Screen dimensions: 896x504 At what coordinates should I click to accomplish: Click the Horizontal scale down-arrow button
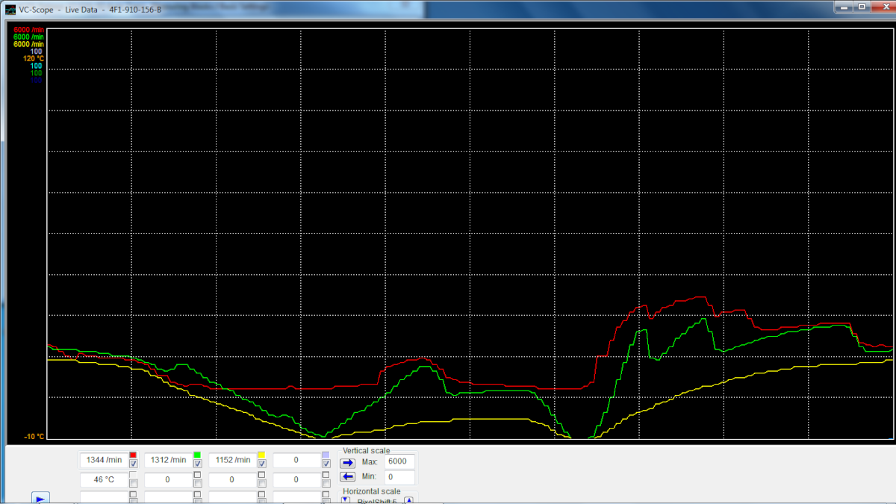pyautogui.click(x=346, y=500)
